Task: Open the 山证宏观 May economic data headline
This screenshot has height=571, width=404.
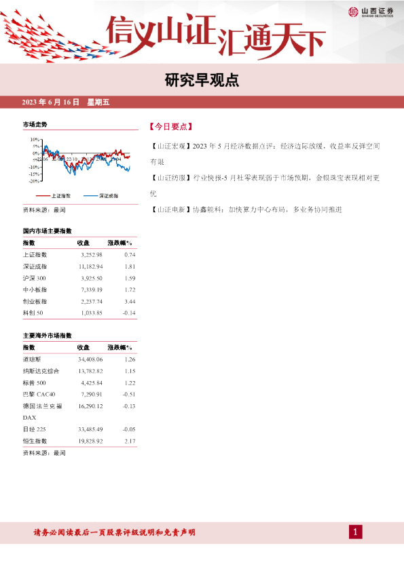Action: (x=265, y=154)
